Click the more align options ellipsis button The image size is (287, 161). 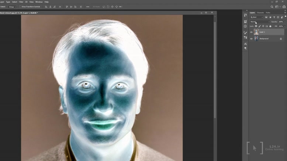click(x=87, y=7)
